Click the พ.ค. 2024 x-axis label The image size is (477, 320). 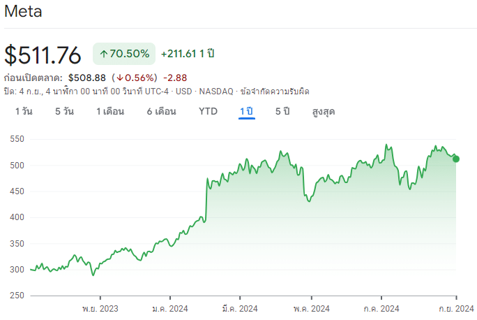(312, 309)
